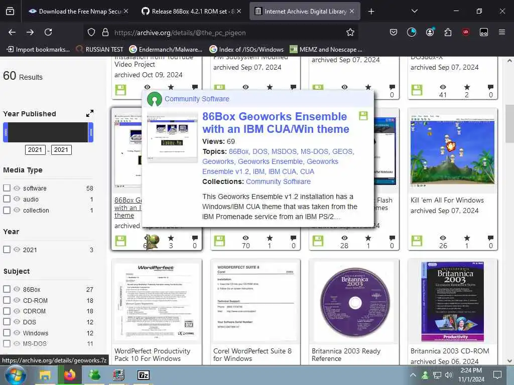
Task: Open the Firefox View icon before the tabs
Action: (10, 12)
